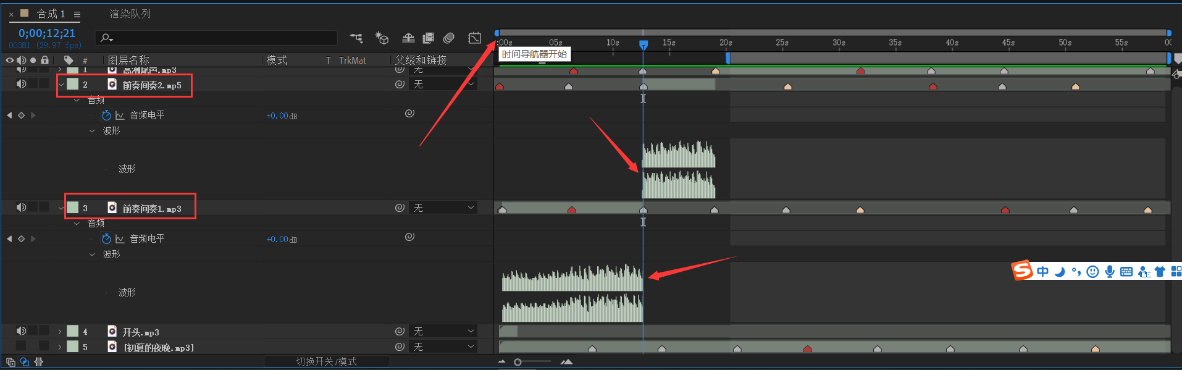
Task: Toggle the frame blending film icon
Action: pyautogui.click(x=428, y=38)
